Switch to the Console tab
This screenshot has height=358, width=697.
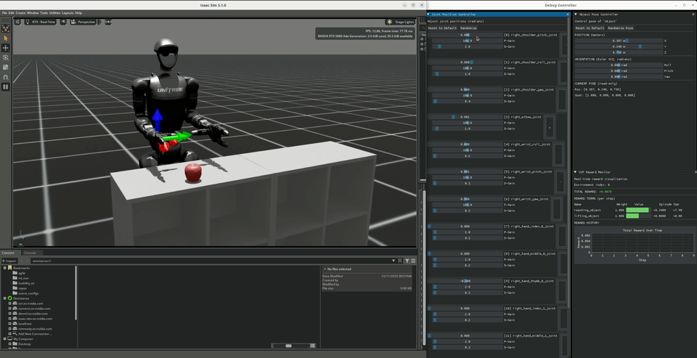point(30,253)
